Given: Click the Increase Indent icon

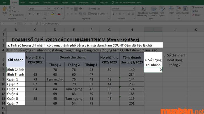Looking at the screenshot, I should click(x=84, y=14).
